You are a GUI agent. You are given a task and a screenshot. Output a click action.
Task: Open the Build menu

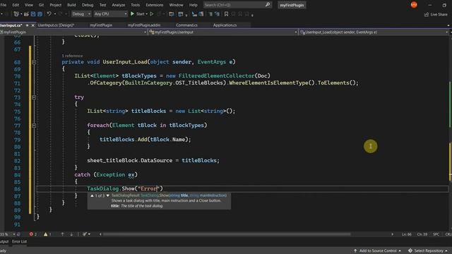[x=71, y=5]
